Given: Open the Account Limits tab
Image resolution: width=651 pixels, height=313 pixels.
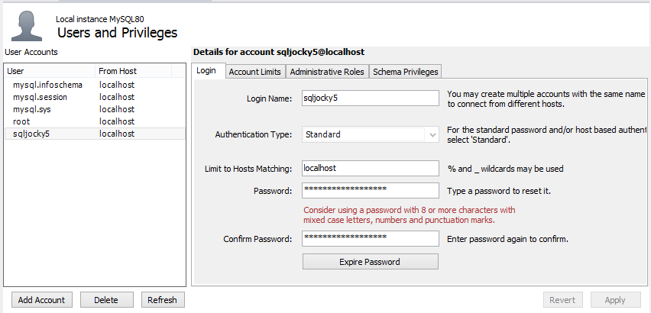Looking at the screenshot, I should coord(255,72).
